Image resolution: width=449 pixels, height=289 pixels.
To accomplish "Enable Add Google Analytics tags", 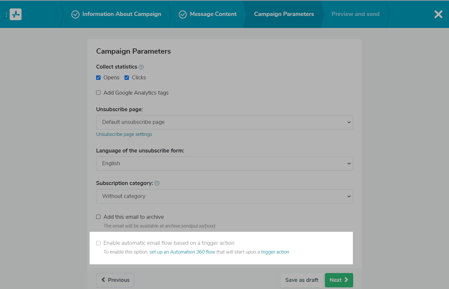I will point(98,93).
